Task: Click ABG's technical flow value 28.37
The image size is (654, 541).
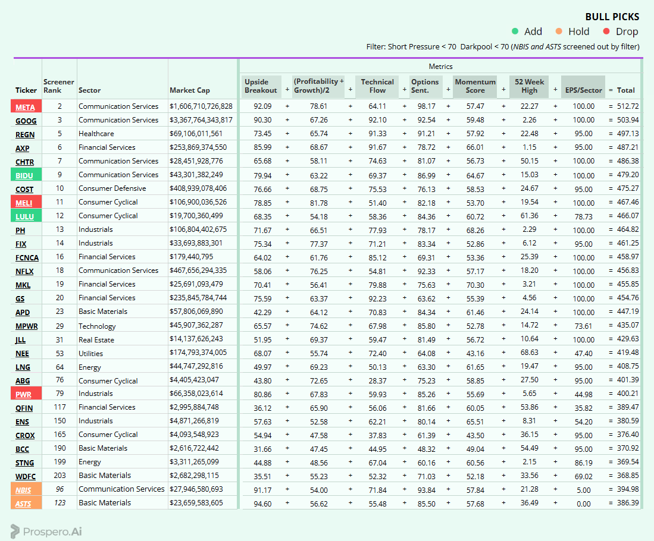Action: [377, 381]
